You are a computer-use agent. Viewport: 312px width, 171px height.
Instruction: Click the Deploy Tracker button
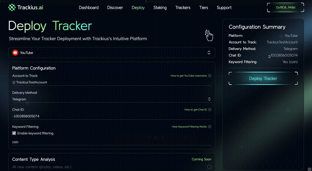point(263,79)
